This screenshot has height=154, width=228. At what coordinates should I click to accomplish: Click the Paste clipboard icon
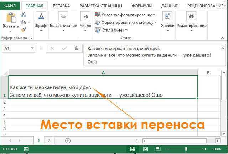pyautogui.click(x=11, y=17)
